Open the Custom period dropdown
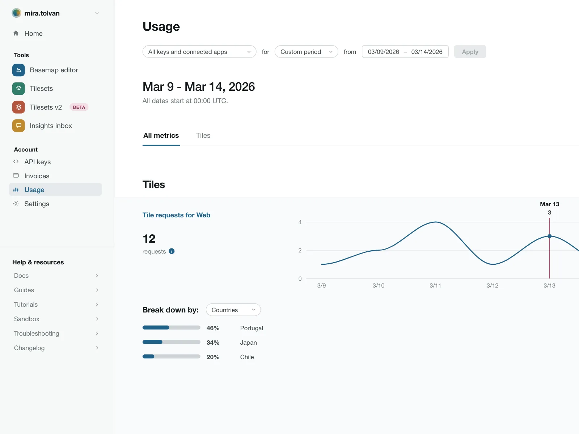Screen dimensions: 579x434 [307, 52]
